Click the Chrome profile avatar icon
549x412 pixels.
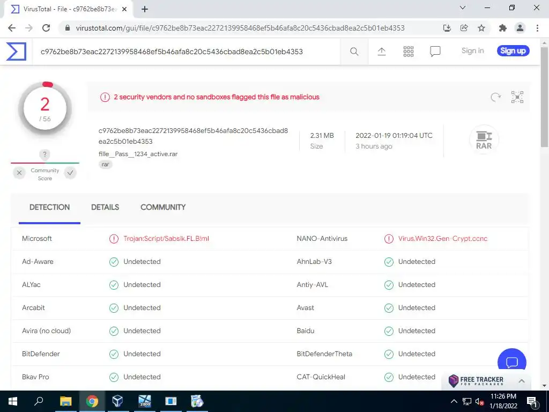[520, 28]
